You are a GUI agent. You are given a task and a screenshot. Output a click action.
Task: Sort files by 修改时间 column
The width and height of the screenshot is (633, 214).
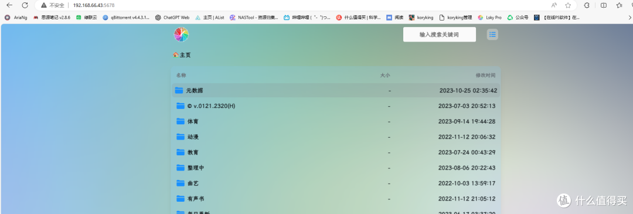click(x=485, y=75)
